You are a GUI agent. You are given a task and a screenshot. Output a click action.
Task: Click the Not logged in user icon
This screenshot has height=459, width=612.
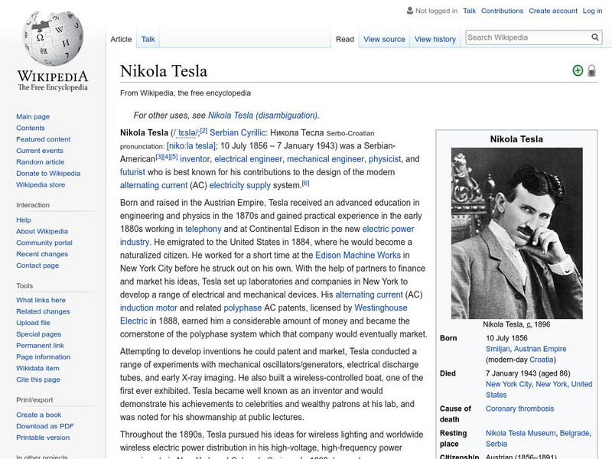point(409,11)
